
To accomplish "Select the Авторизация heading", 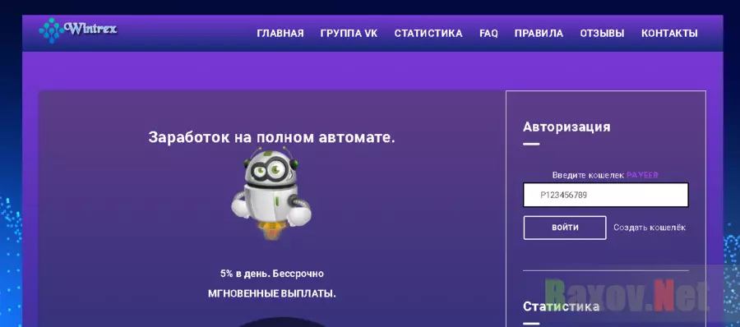I will tap(567, 127).
